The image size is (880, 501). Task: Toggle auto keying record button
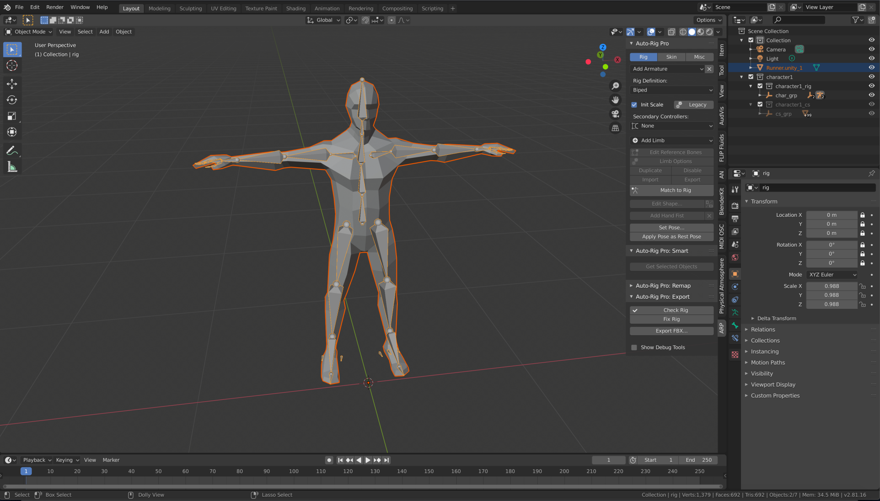[x=329, y=460]
